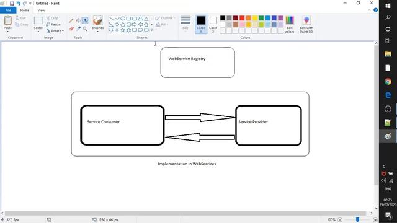Screen dimensions: 397x223
Task: Pick the green color swatch
Action: [x=261, y=18]
